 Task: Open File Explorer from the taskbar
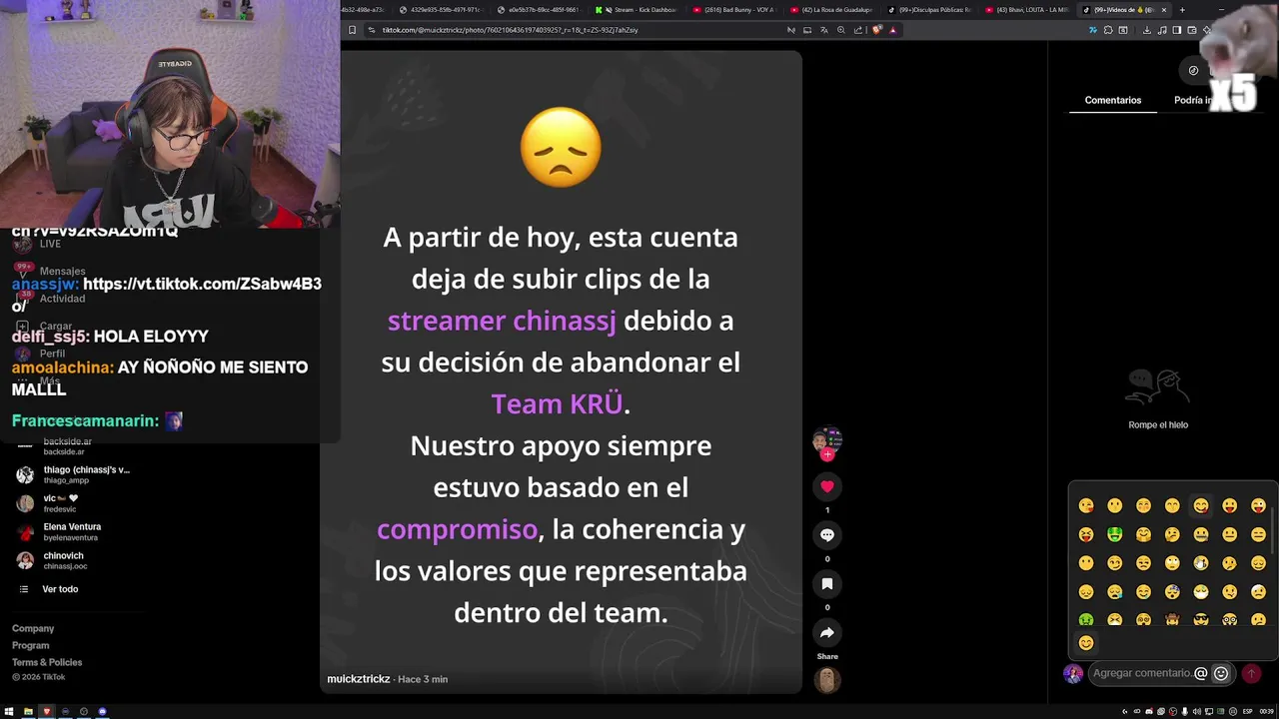pos(28,712)
